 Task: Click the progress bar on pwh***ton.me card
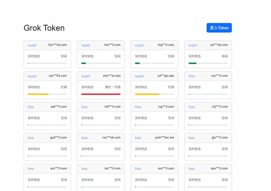coord(154,156)
